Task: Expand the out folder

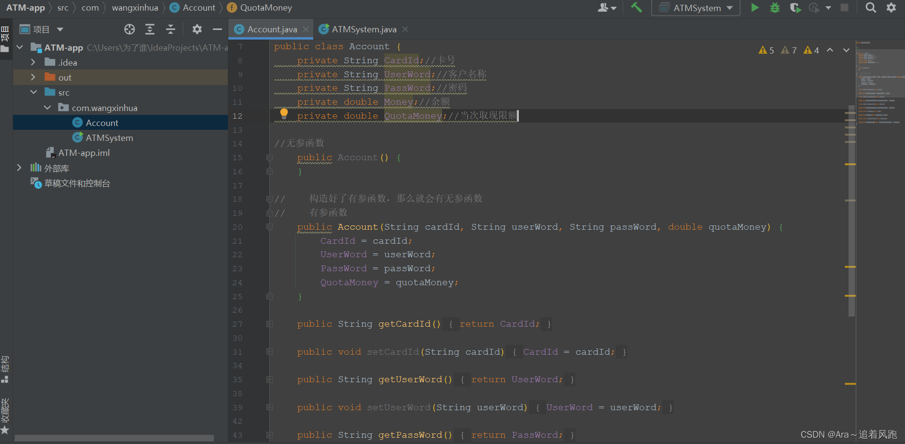Action: tap(33, 77)
